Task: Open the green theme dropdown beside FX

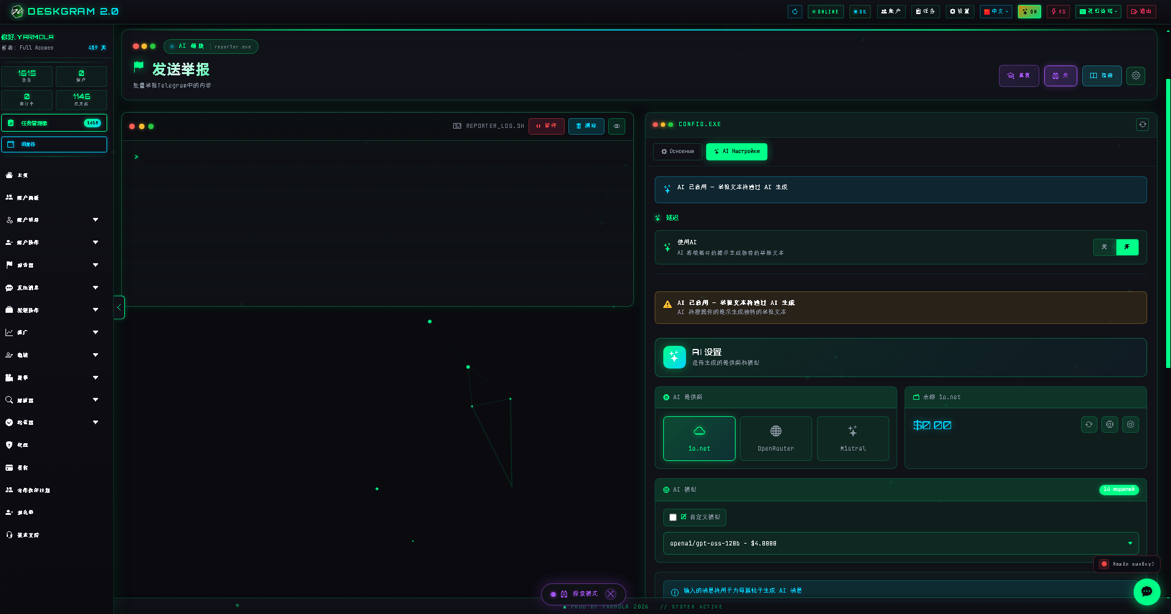Action: pyautogui.click(x=1098, y=12)
